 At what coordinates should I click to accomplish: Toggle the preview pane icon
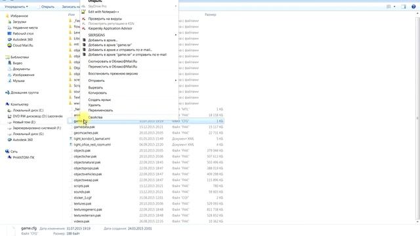[404, 7]
